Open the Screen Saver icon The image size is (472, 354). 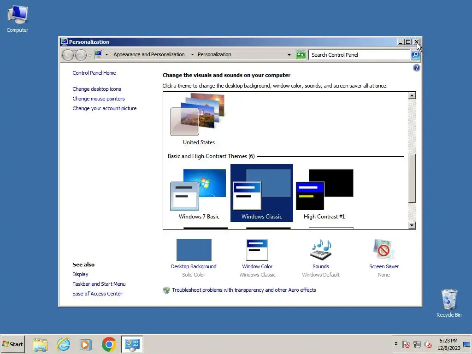point(383,250)
